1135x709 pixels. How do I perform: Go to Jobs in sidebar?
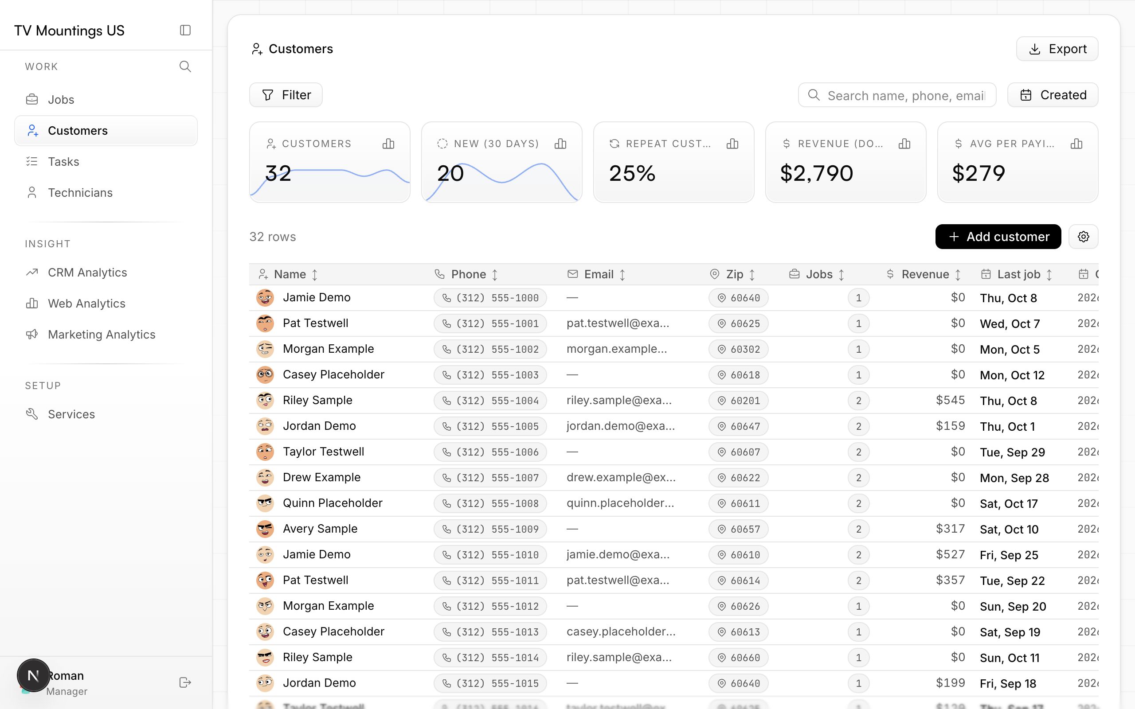click(106, 99)
